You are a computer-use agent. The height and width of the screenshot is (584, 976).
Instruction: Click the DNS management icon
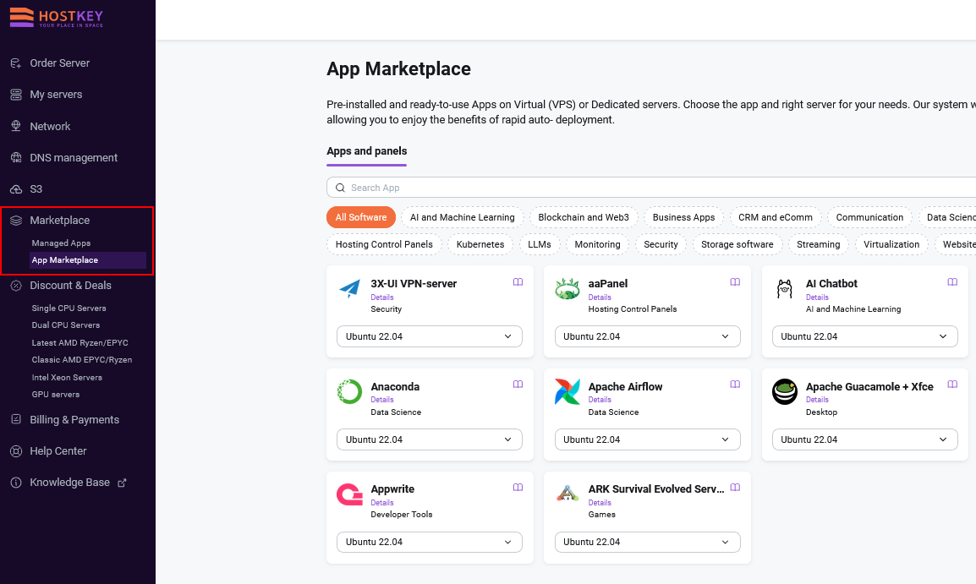16,157
